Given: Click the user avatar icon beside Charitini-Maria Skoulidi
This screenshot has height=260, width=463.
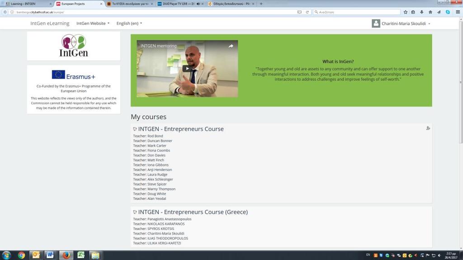Looking at the screenshot, I should pyautogui.click(x=376, y=23).
